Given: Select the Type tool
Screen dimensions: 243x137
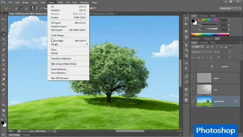Looking at the screenshot, I should (x=3, y=95).
